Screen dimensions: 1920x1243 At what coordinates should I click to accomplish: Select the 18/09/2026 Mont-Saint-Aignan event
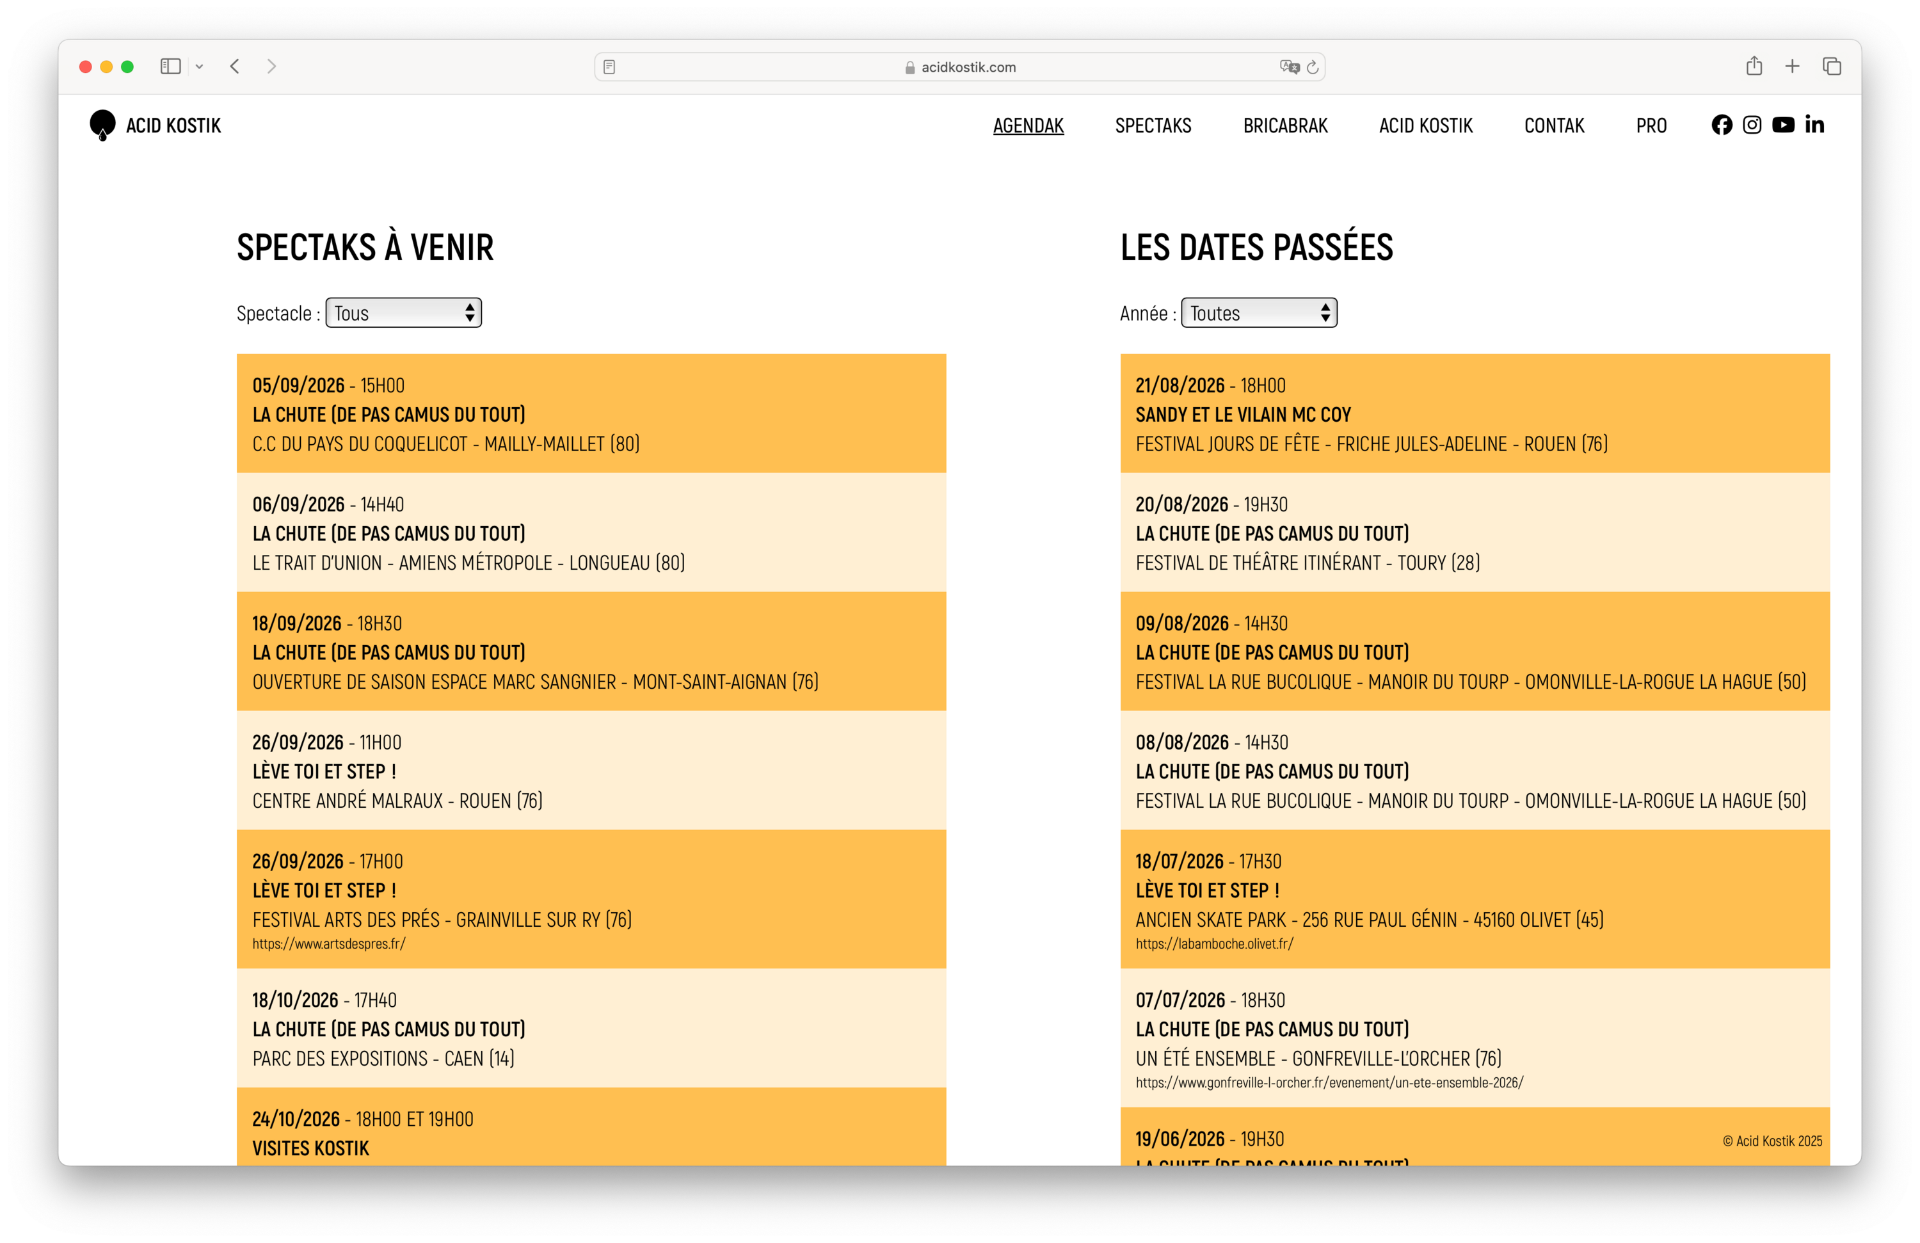pyautogui.click(x=591, y=651)
